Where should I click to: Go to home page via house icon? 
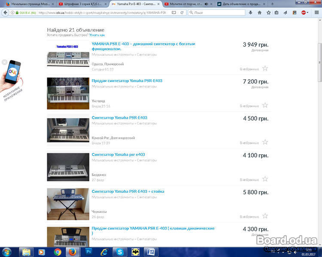(x=260, y=12)
